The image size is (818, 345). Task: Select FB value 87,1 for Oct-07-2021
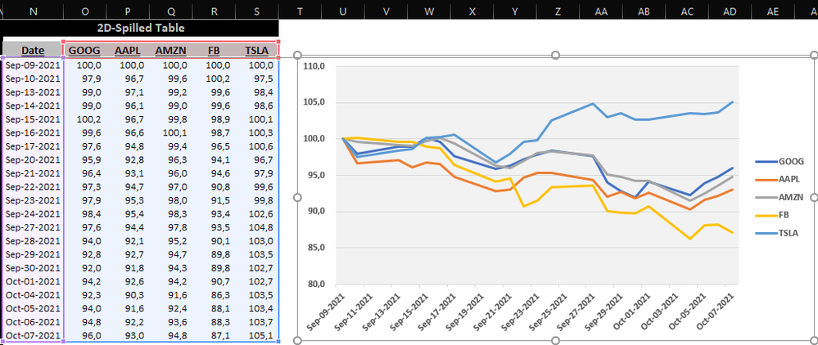click(x=214, y=336)
